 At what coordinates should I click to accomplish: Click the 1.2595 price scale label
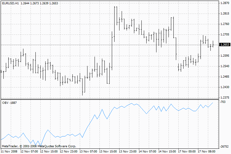pyautogui.click(x=225, y=56)
